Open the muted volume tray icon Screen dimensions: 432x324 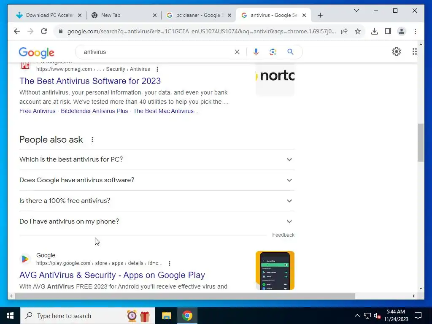pos(377,316)
